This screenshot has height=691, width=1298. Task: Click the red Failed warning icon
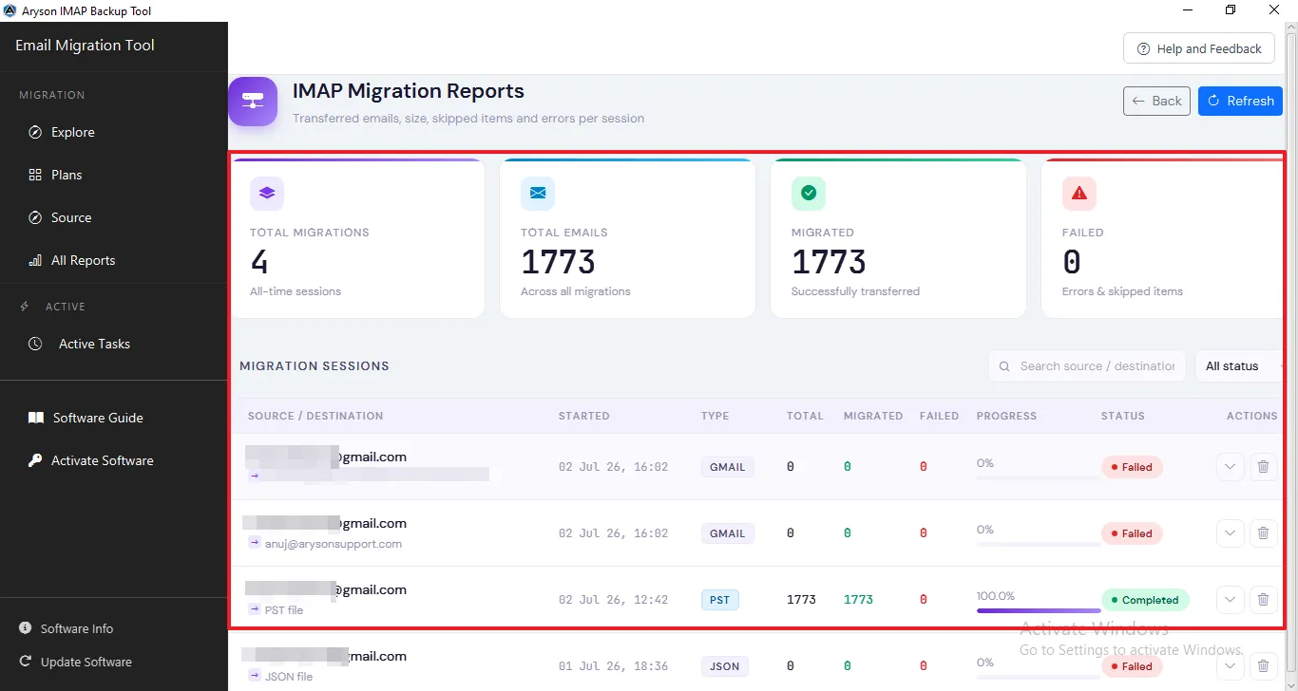(1079, 194)
